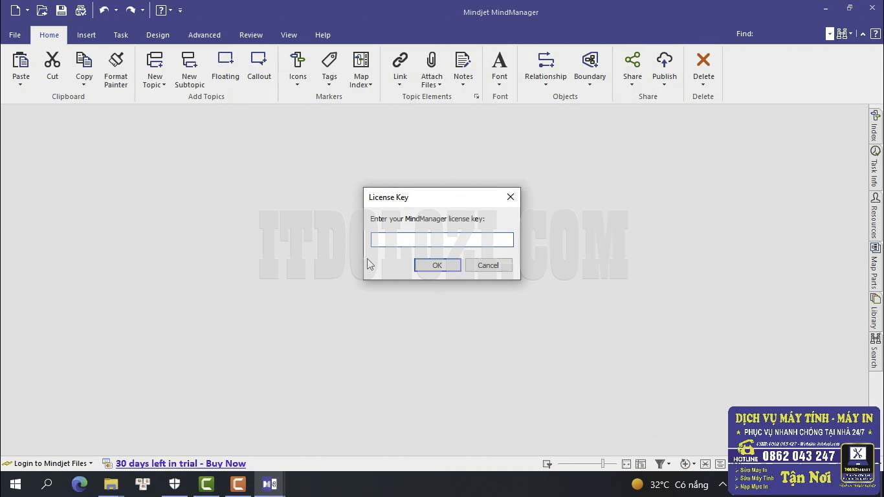Image resolution: width=884 pixels, height=497 pixels.
Task: Select the Format Painter tool
Action: [115, 68]
